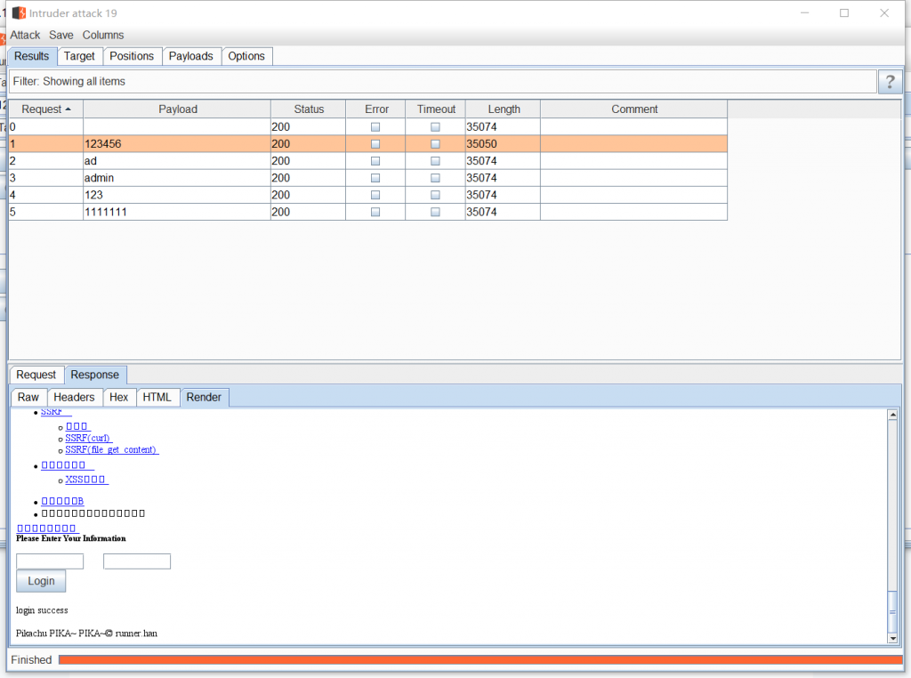Switch to the Request tab
This screenshot has width=911, height=678.
pos(36,375)
